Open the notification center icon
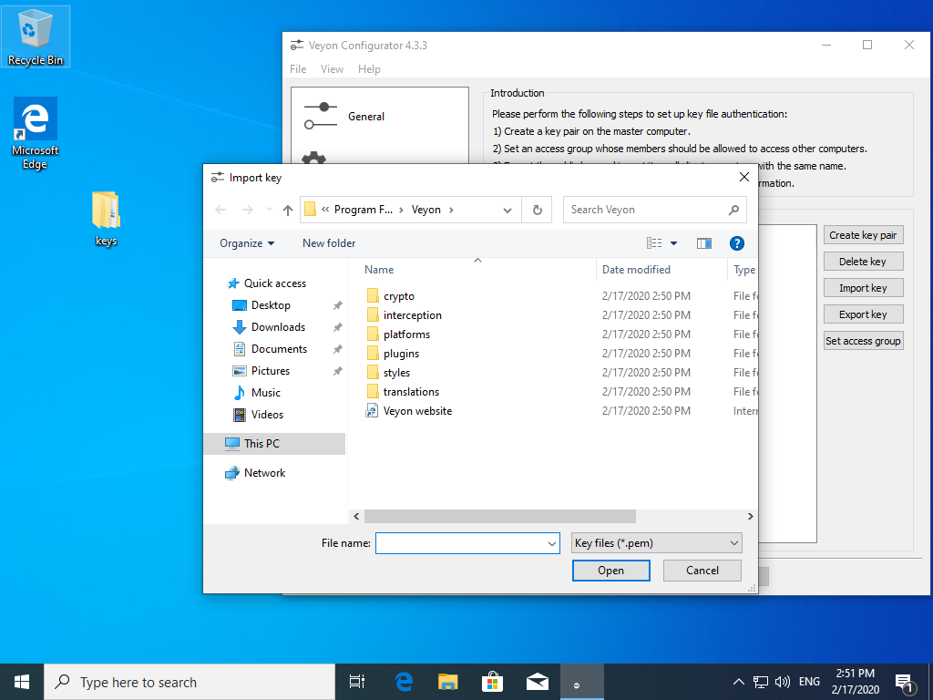 (905, 683)
